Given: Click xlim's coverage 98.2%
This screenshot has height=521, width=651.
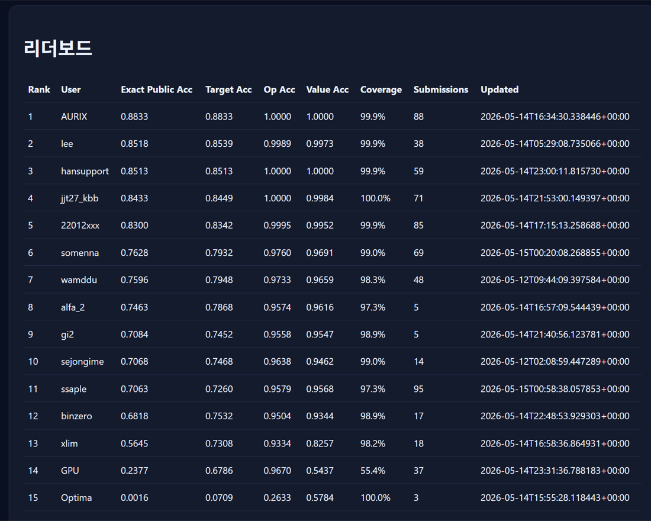Looking at the screenshot, I should (x=373, y=443).
